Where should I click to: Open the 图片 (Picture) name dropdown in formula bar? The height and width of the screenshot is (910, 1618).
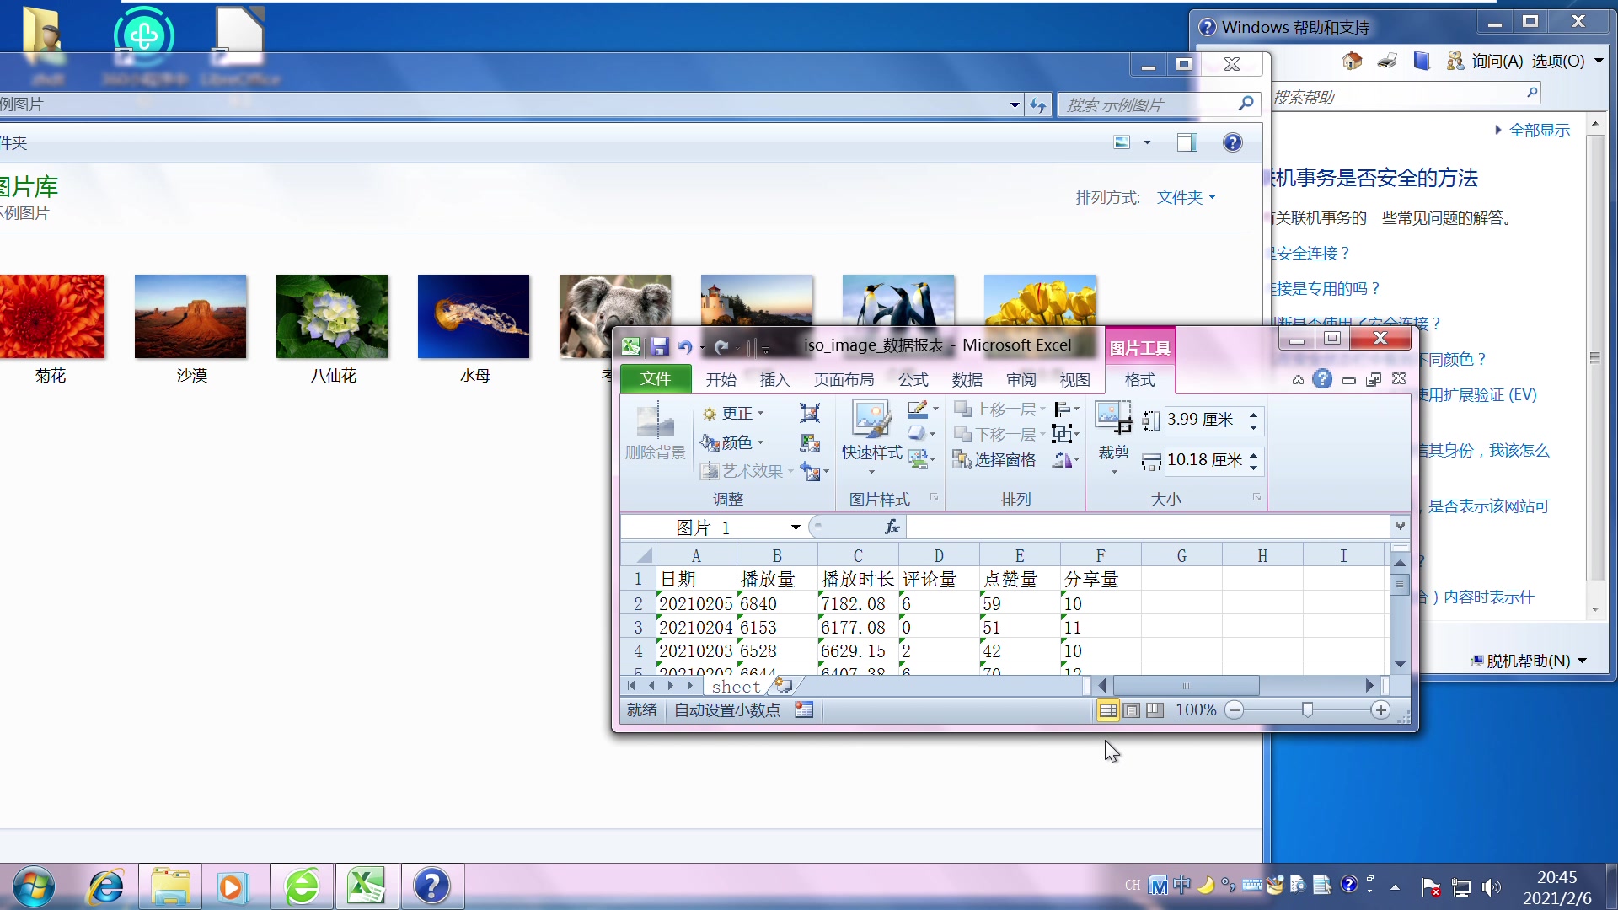(794, 527)
